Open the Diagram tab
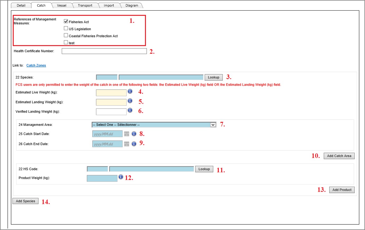 132,6
